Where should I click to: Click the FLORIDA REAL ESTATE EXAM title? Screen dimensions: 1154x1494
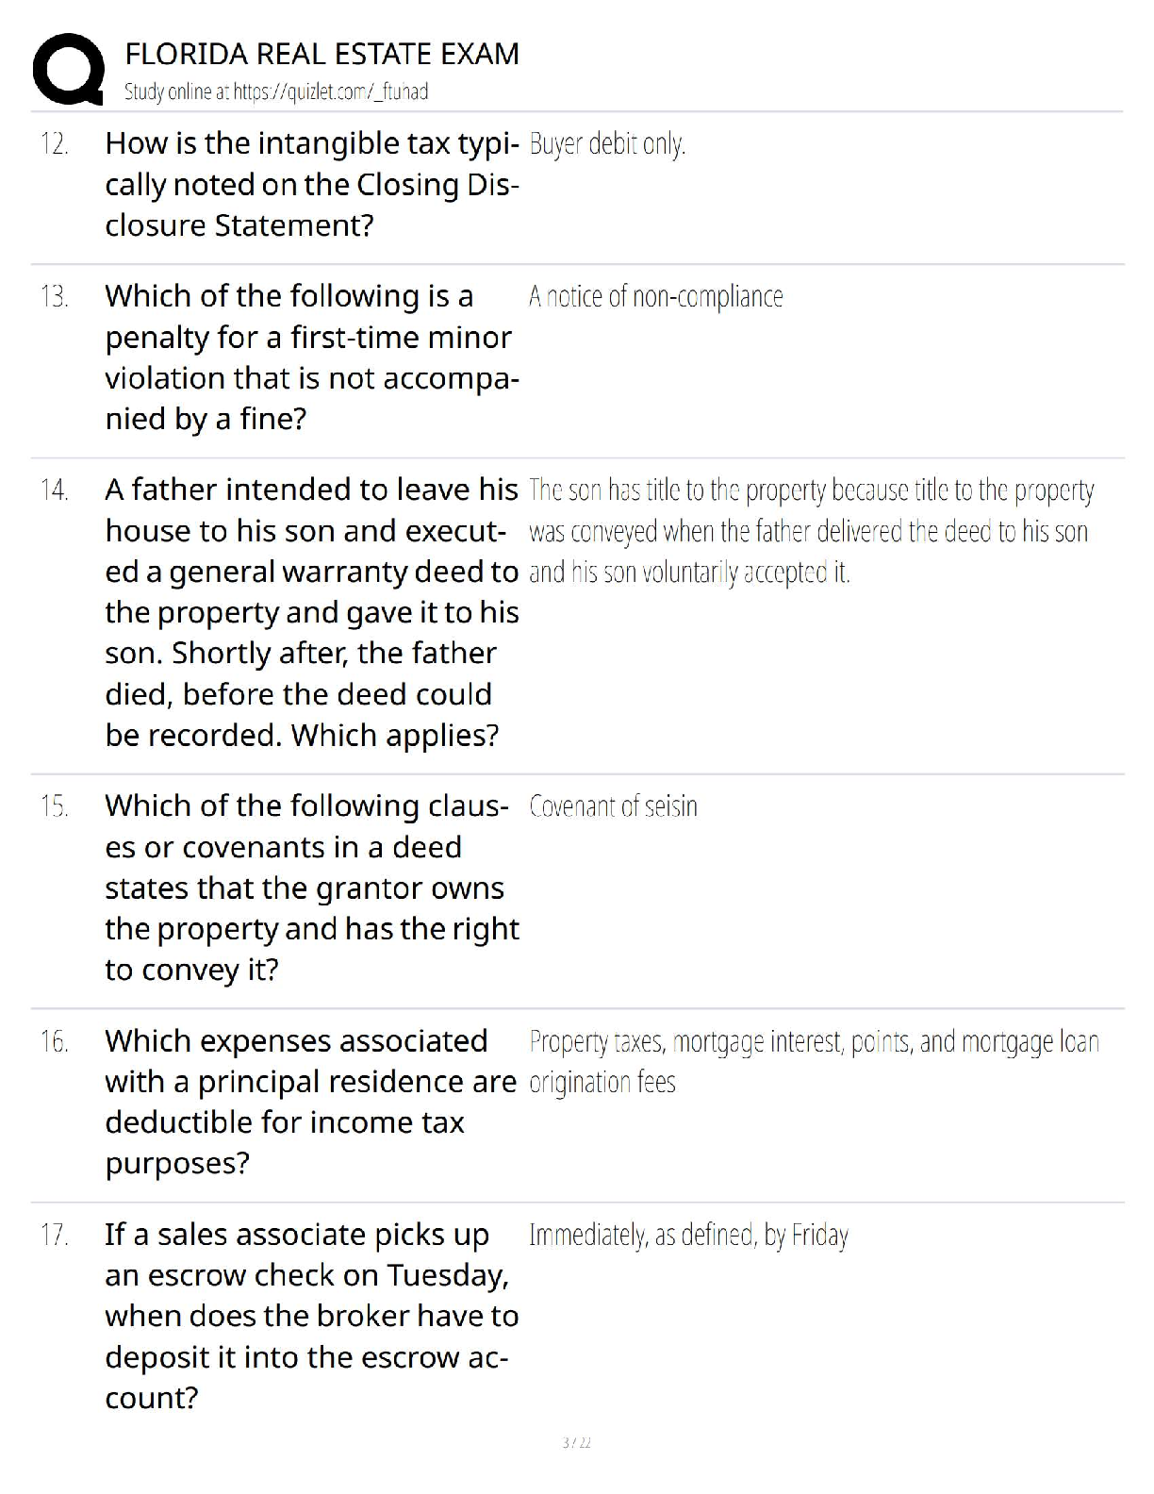pos(321,54)
